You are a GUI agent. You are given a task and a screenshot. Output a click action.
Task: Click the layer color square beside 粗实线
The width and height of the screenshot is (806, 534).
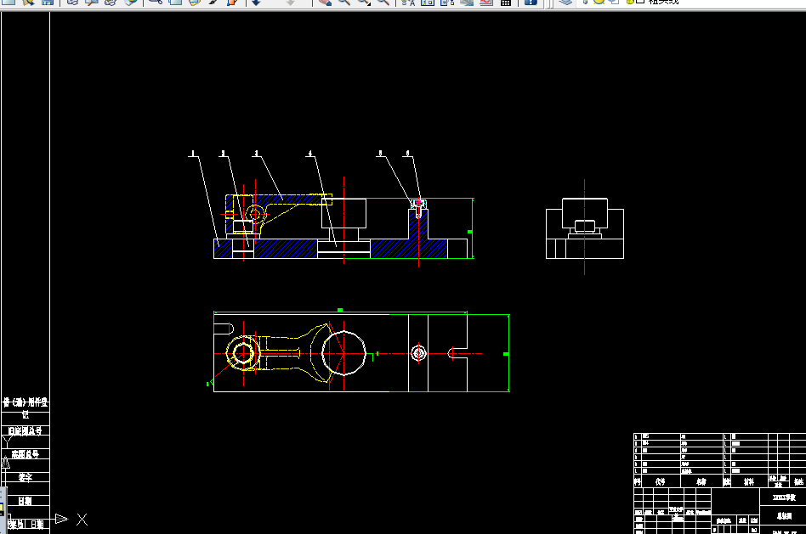640,2
